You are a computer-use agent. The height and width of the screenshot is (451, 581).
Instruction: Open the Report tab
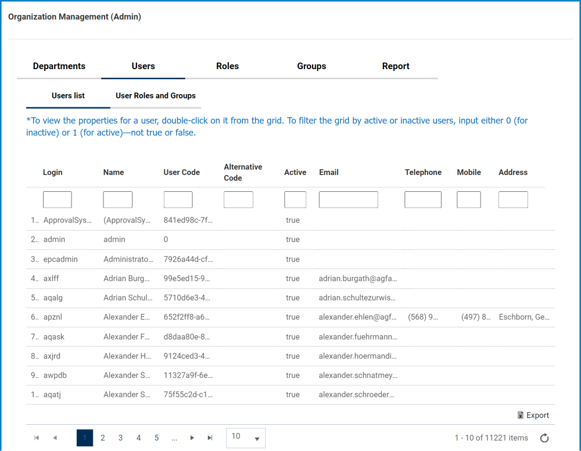click(396, 66)
